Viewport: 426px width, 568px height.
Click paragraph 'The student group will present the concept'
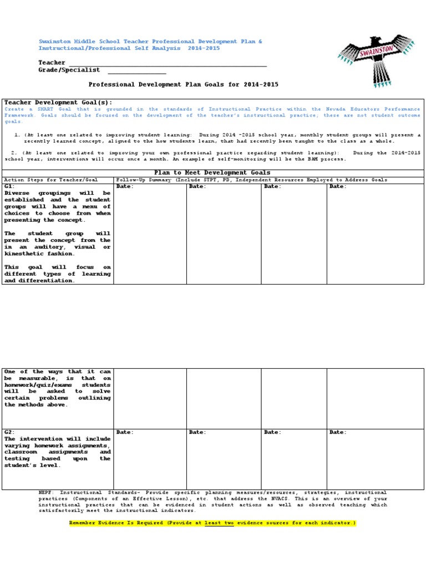(57, 244)
